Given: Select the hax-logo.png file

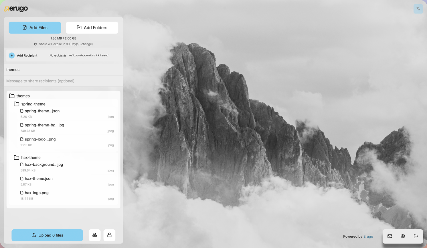Looking at the screenshot, I should (x=37, y=193).
